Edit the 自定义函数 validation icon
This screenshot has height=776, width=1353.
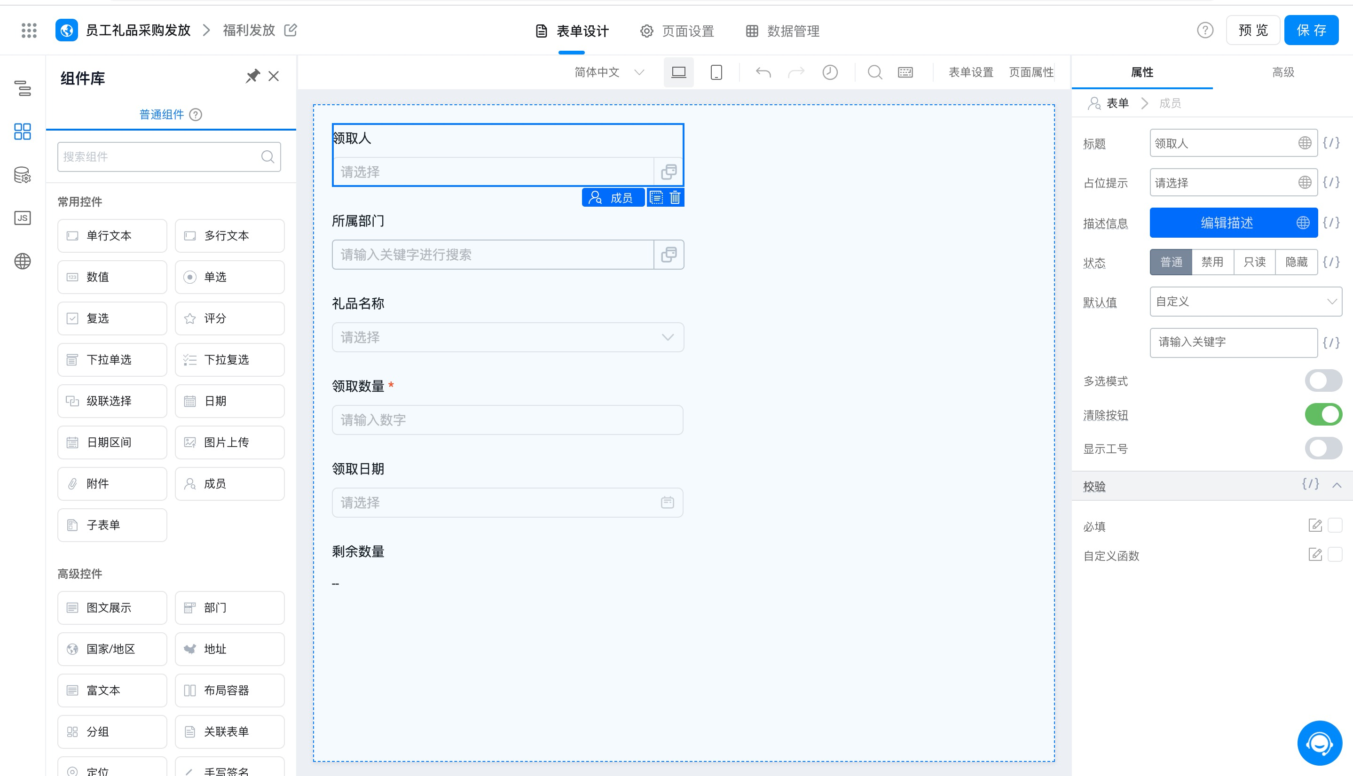1315,555
